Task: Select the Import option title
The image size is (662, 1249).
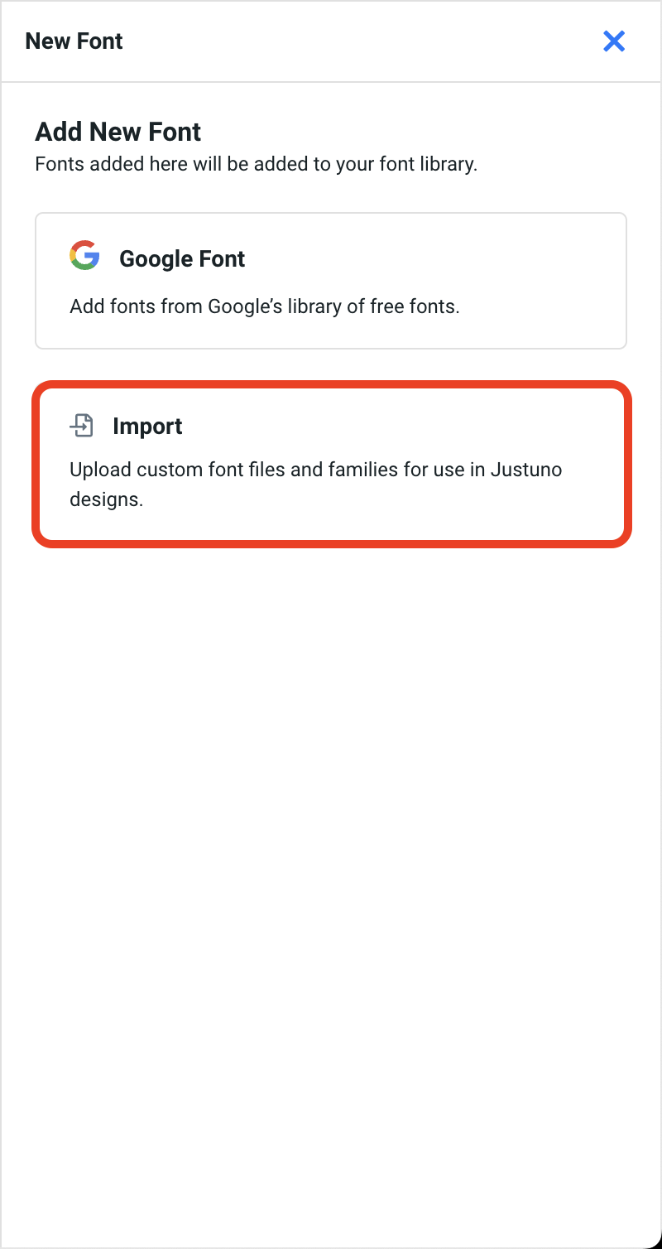Action: coord(147,427)
